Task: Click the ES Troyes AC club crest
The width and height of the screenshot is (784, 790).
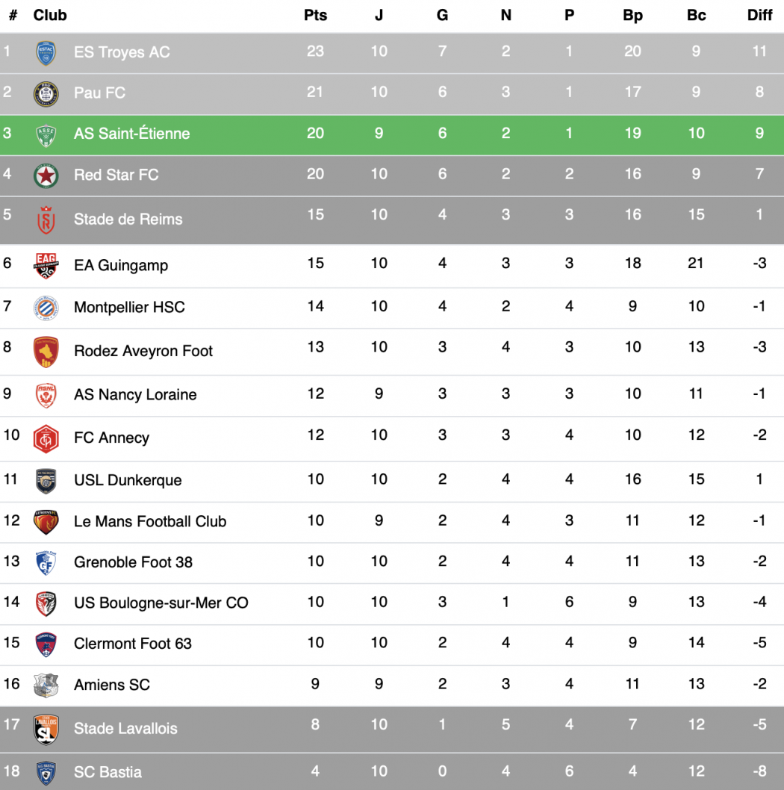Action: (46, 52)
